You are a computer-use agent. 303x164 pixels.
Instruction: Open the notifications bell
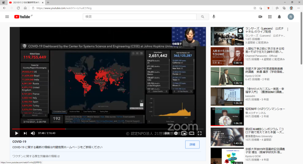pos(279,17)
